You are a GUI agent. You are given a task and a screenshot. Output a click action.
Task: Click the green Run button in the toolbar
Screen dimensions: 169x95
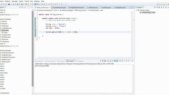(17, 4)
